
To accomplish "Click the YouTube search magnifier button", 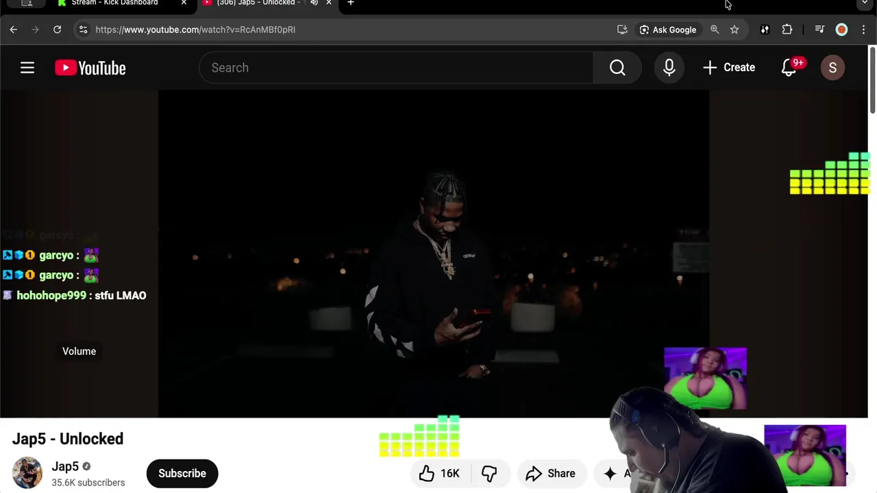I will [x=617, y=68].
